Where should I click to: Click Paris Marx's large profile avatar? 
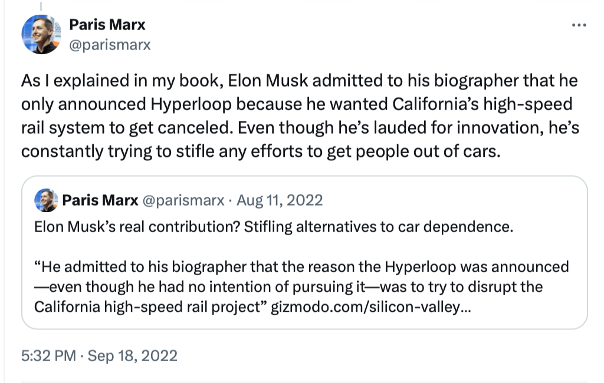pyautogui.click(x=41, y=35)
